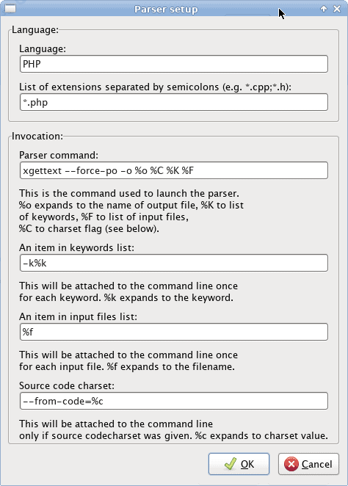Click the green checkmark icon on OK

[231, 464]
